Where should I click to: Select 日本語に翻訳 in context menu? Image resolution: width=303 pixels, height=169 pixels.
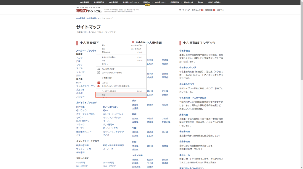click(x=121, y=78)
